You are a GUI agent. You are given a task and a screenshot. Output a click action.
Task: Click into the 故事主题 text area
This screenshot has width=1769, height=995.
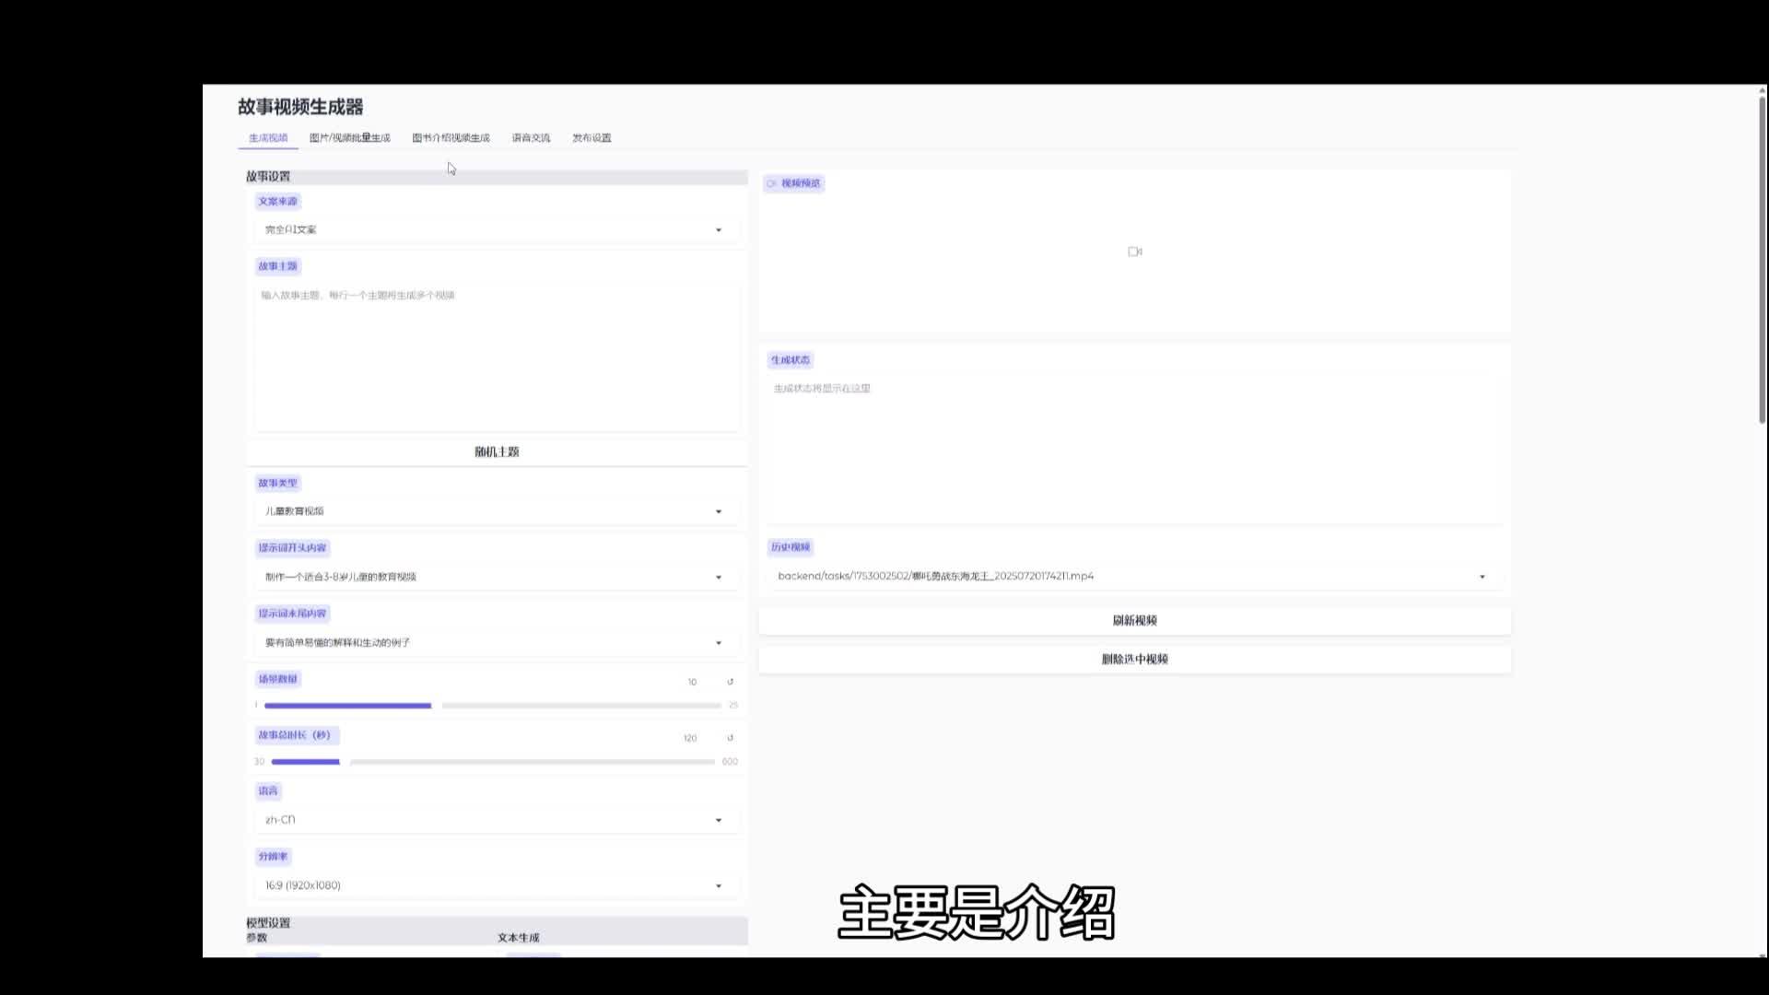[x=497, y=359]
